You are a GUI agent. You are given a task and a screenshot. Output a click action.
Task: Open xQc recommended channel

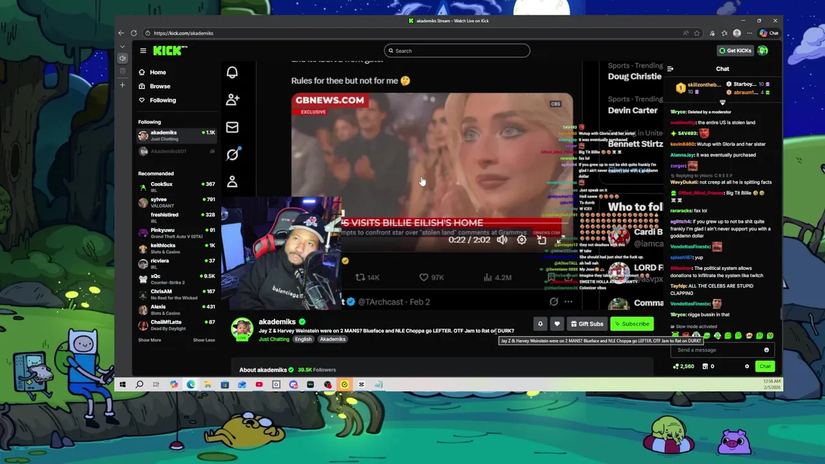pos(177,279)
